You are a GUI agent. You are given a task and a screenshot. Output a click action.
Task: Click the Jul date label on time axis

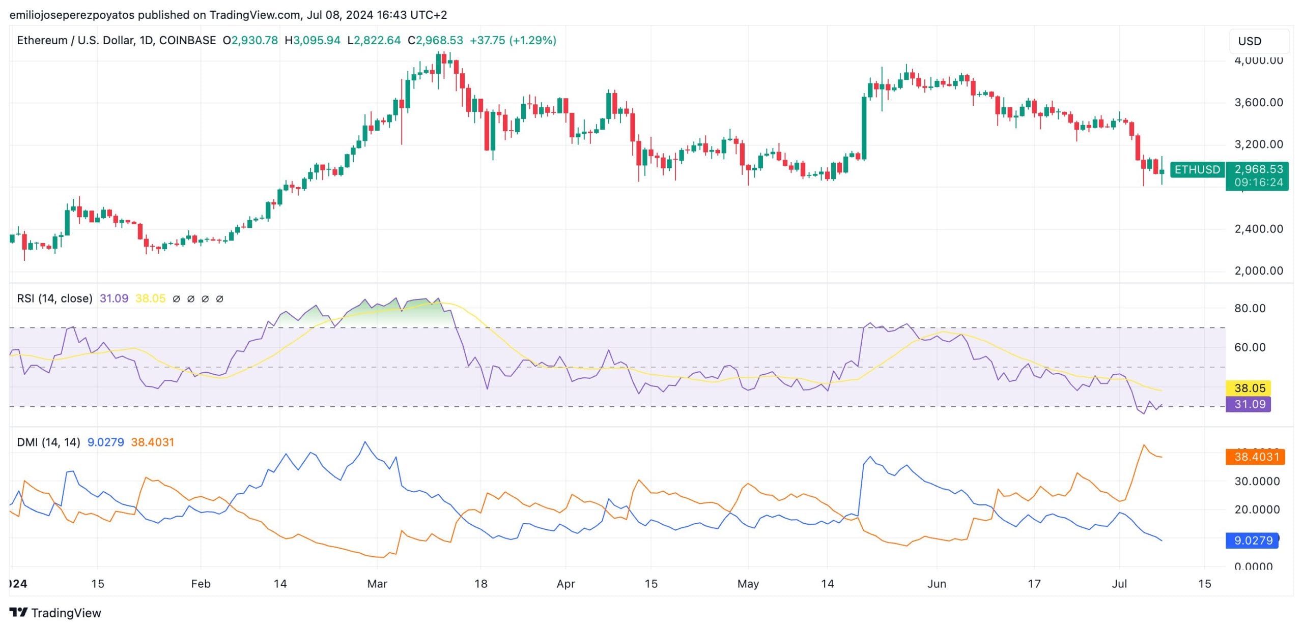(x=1119, y=584)
